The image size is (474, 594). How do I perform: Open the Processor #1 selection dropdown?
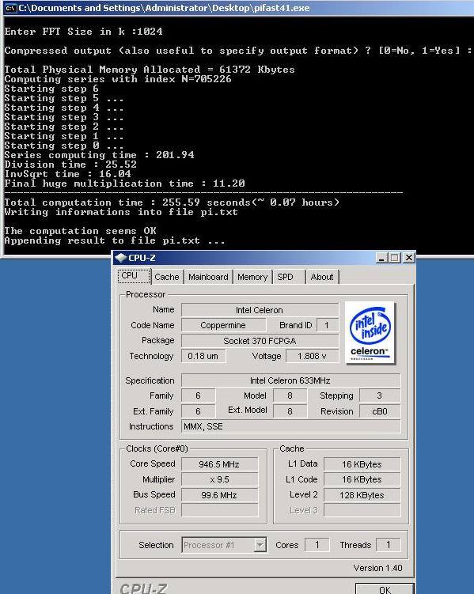pos(224,545)
